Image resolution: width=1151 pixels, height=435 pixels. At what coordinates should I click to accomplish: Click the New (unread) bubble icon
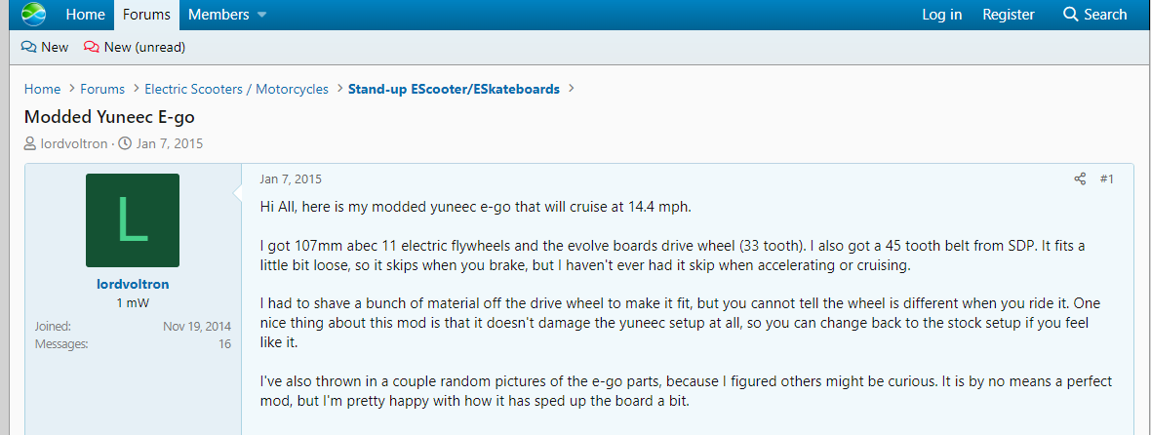click(92, 47)
